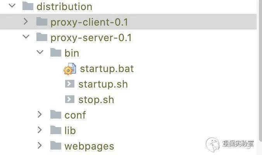Click the proxy-server-0.1 folder icon

tap(42, 38)
